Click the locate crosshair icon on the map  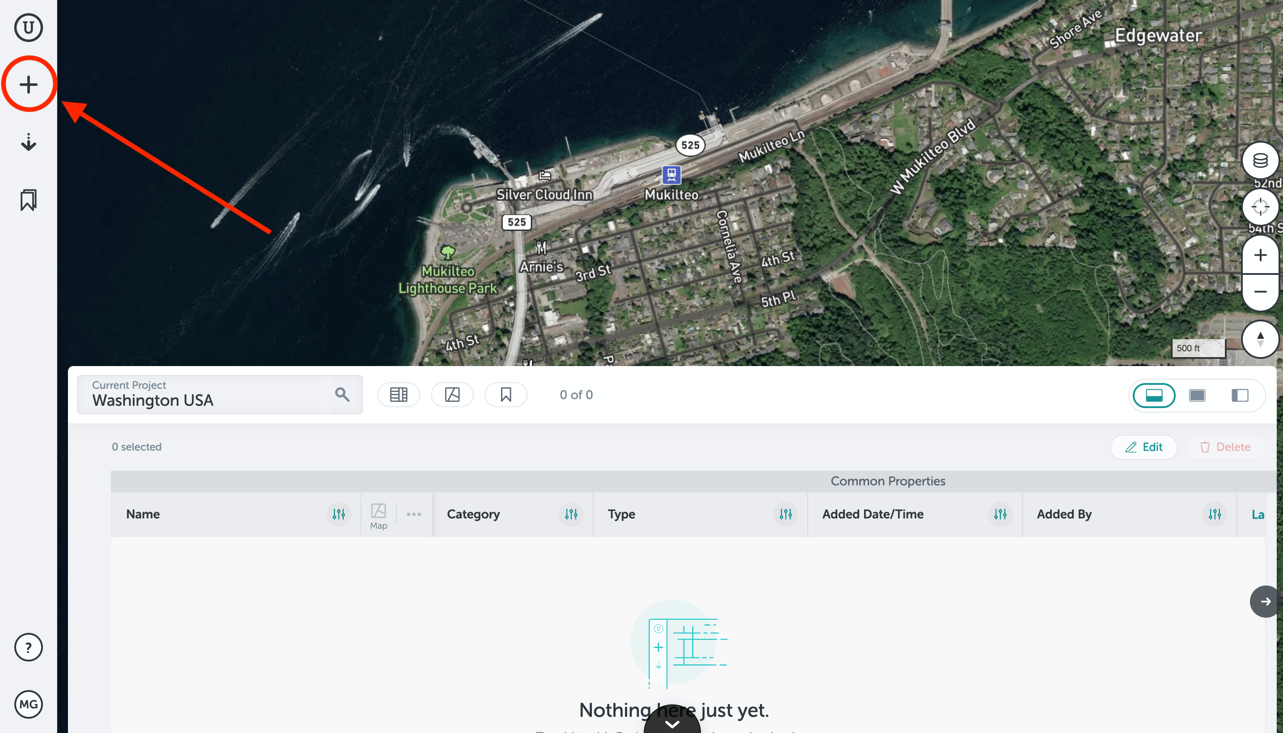click(1260, 206)
